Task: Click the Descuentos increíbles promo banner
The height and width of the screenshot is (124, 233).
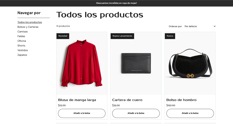Action: 116,3
